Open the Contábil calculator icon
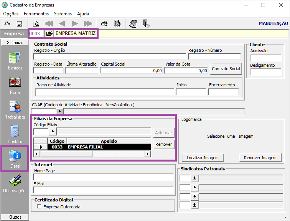This screenshot has width=290, height=221. 15,134
